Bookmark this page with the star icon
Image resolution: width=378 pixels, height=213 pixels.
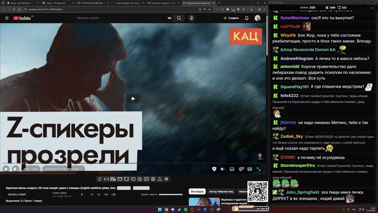point(210,9)
